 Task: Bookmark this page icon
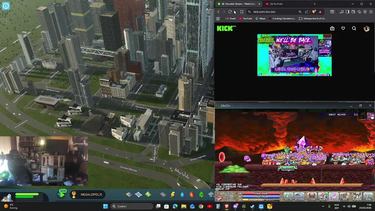tap(242, 12)
